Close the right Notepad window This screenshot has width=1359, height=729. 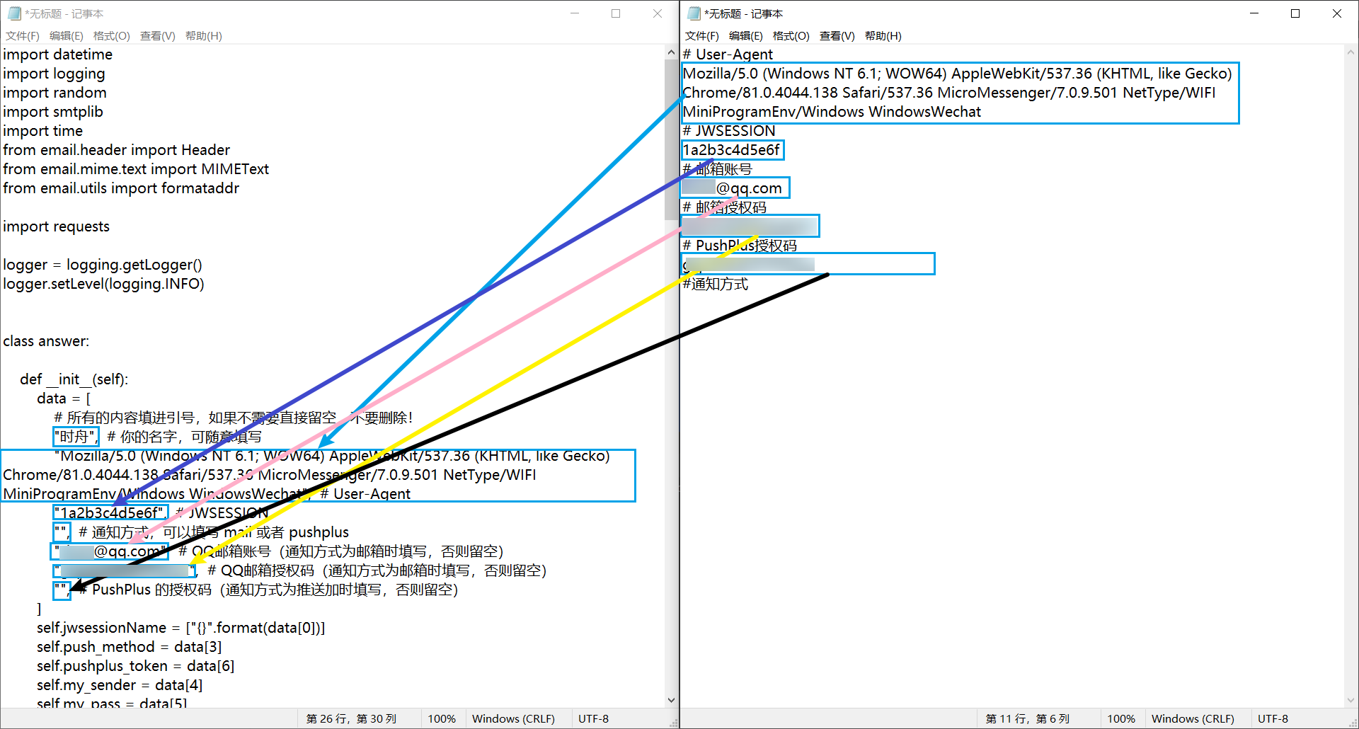click(1337, 13)
